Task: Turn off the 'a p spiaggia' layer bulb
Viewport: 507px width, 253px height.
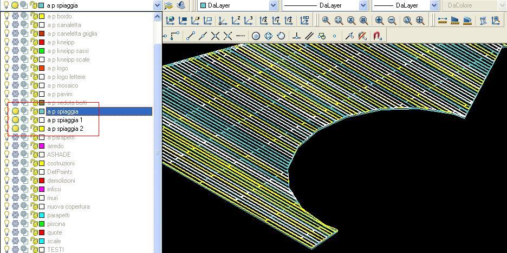Action: click(x=6, y=111)
